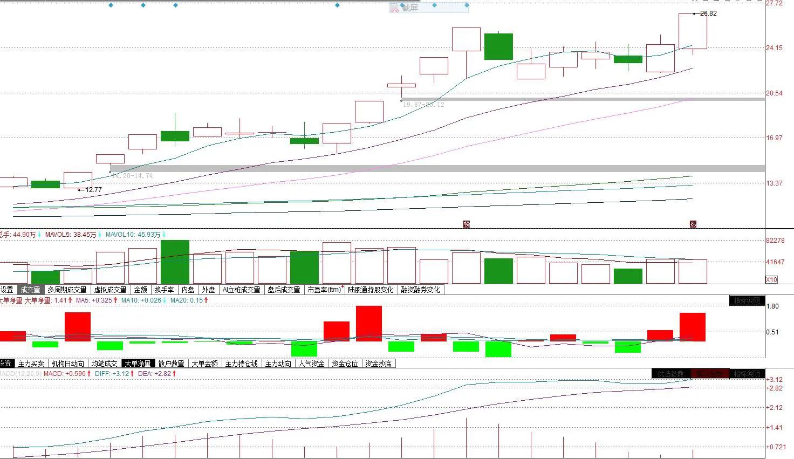The image size is (794, 459).
Task: Click the rightmost blue diamond info marker
Action: tap(467, 5)
